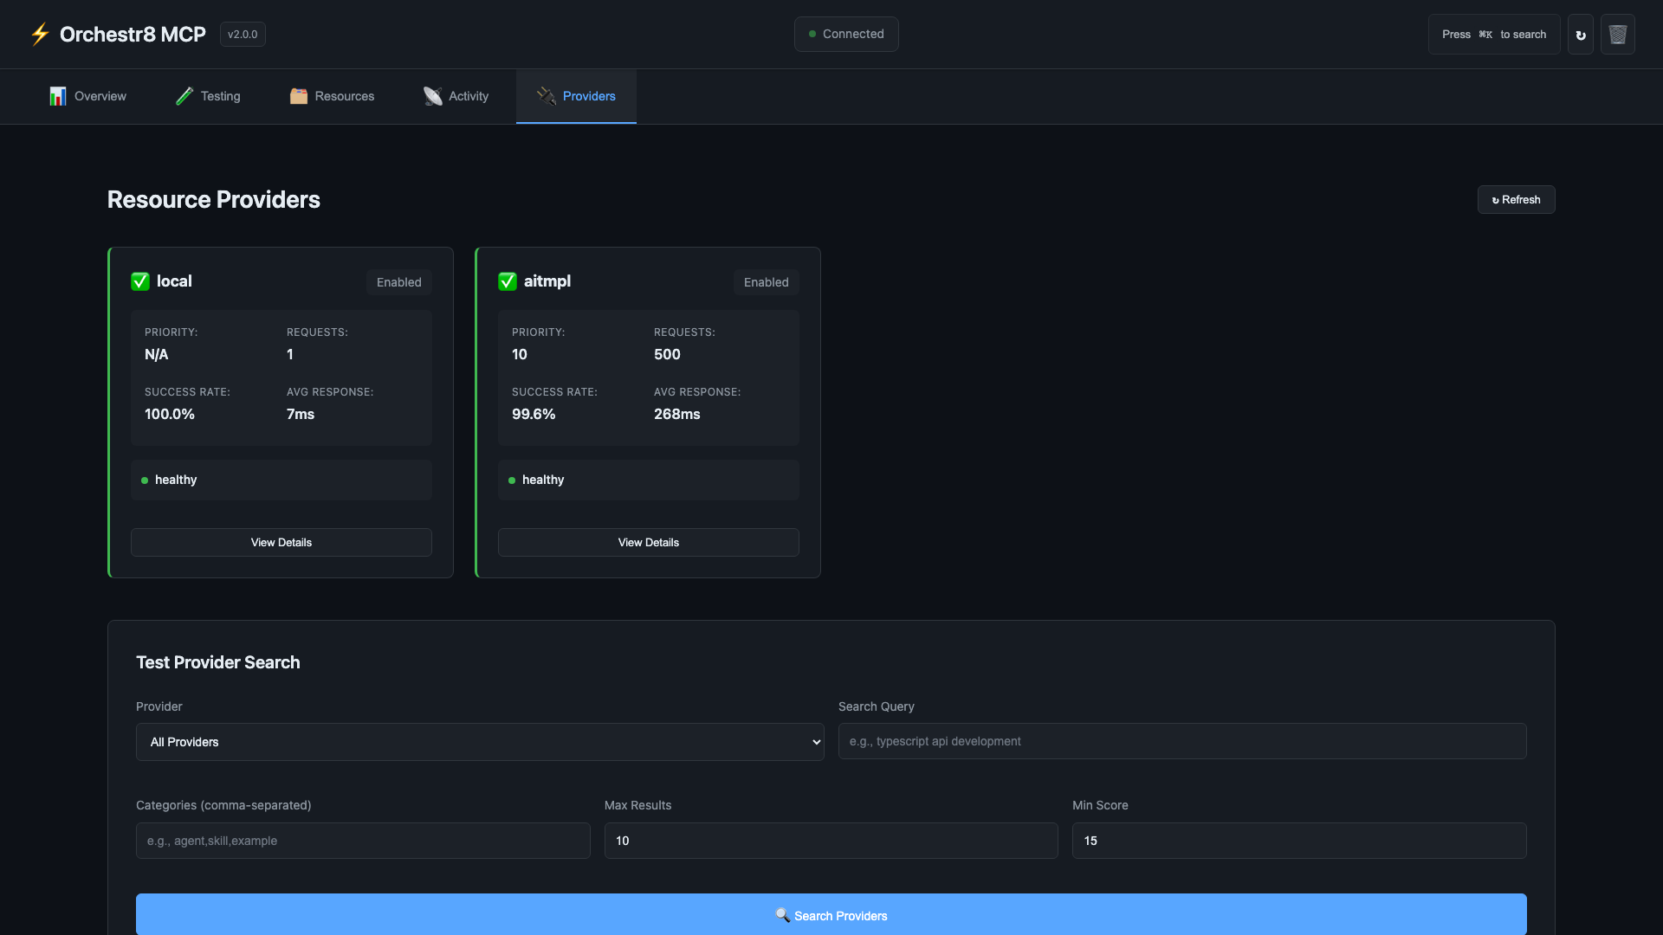1663x935 pixels.
Task: Click the green check icon beside local
Action: click(140, 281)
